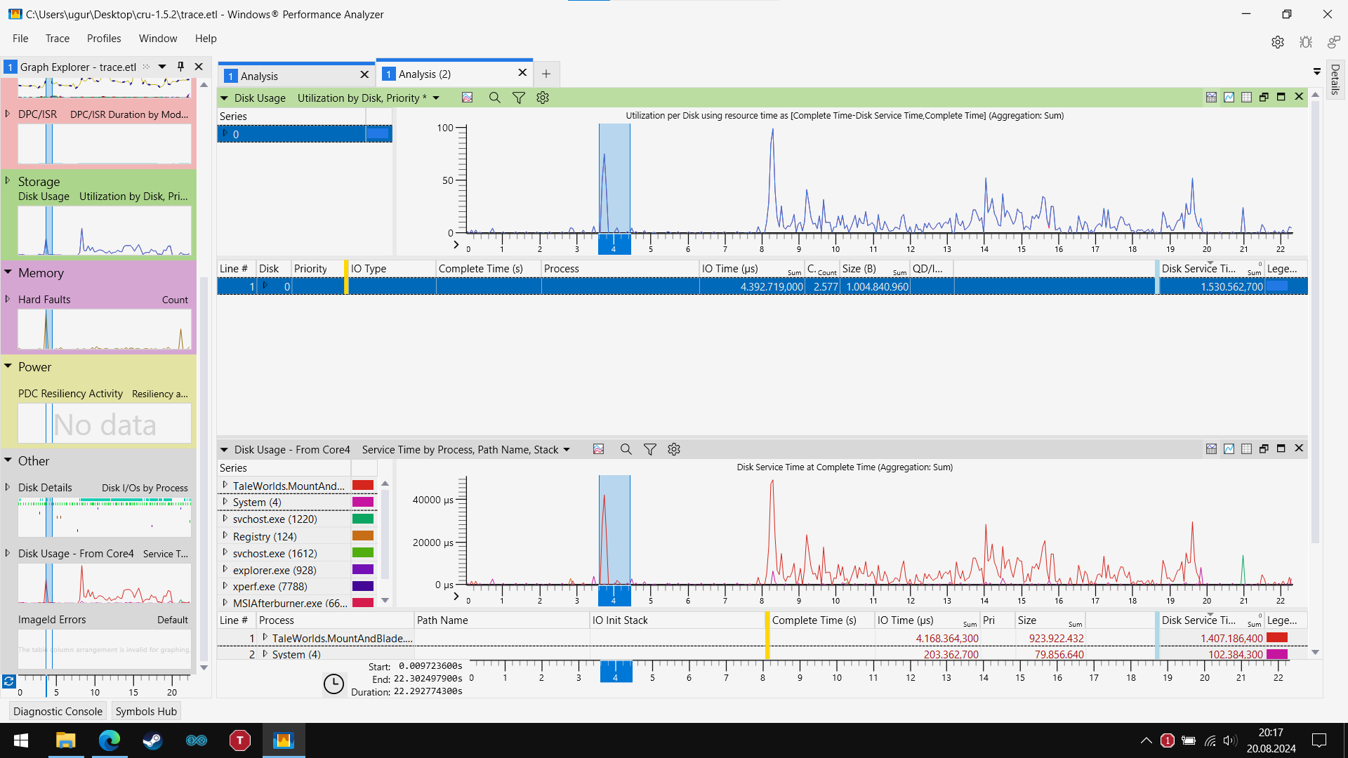Click refresh icon below Graph Explorer

click(x=8, y=681)
